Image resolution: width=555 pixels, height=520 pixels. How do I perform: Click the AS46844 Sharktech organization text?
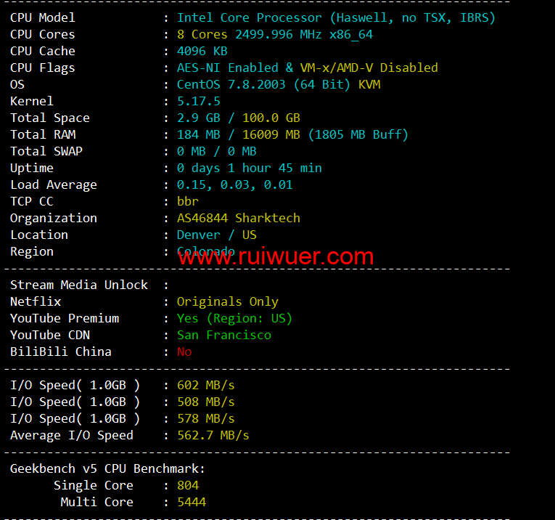point(239,218)
